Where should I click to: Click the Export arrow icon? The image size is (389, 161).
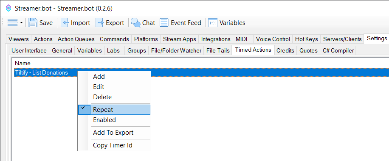99,23
